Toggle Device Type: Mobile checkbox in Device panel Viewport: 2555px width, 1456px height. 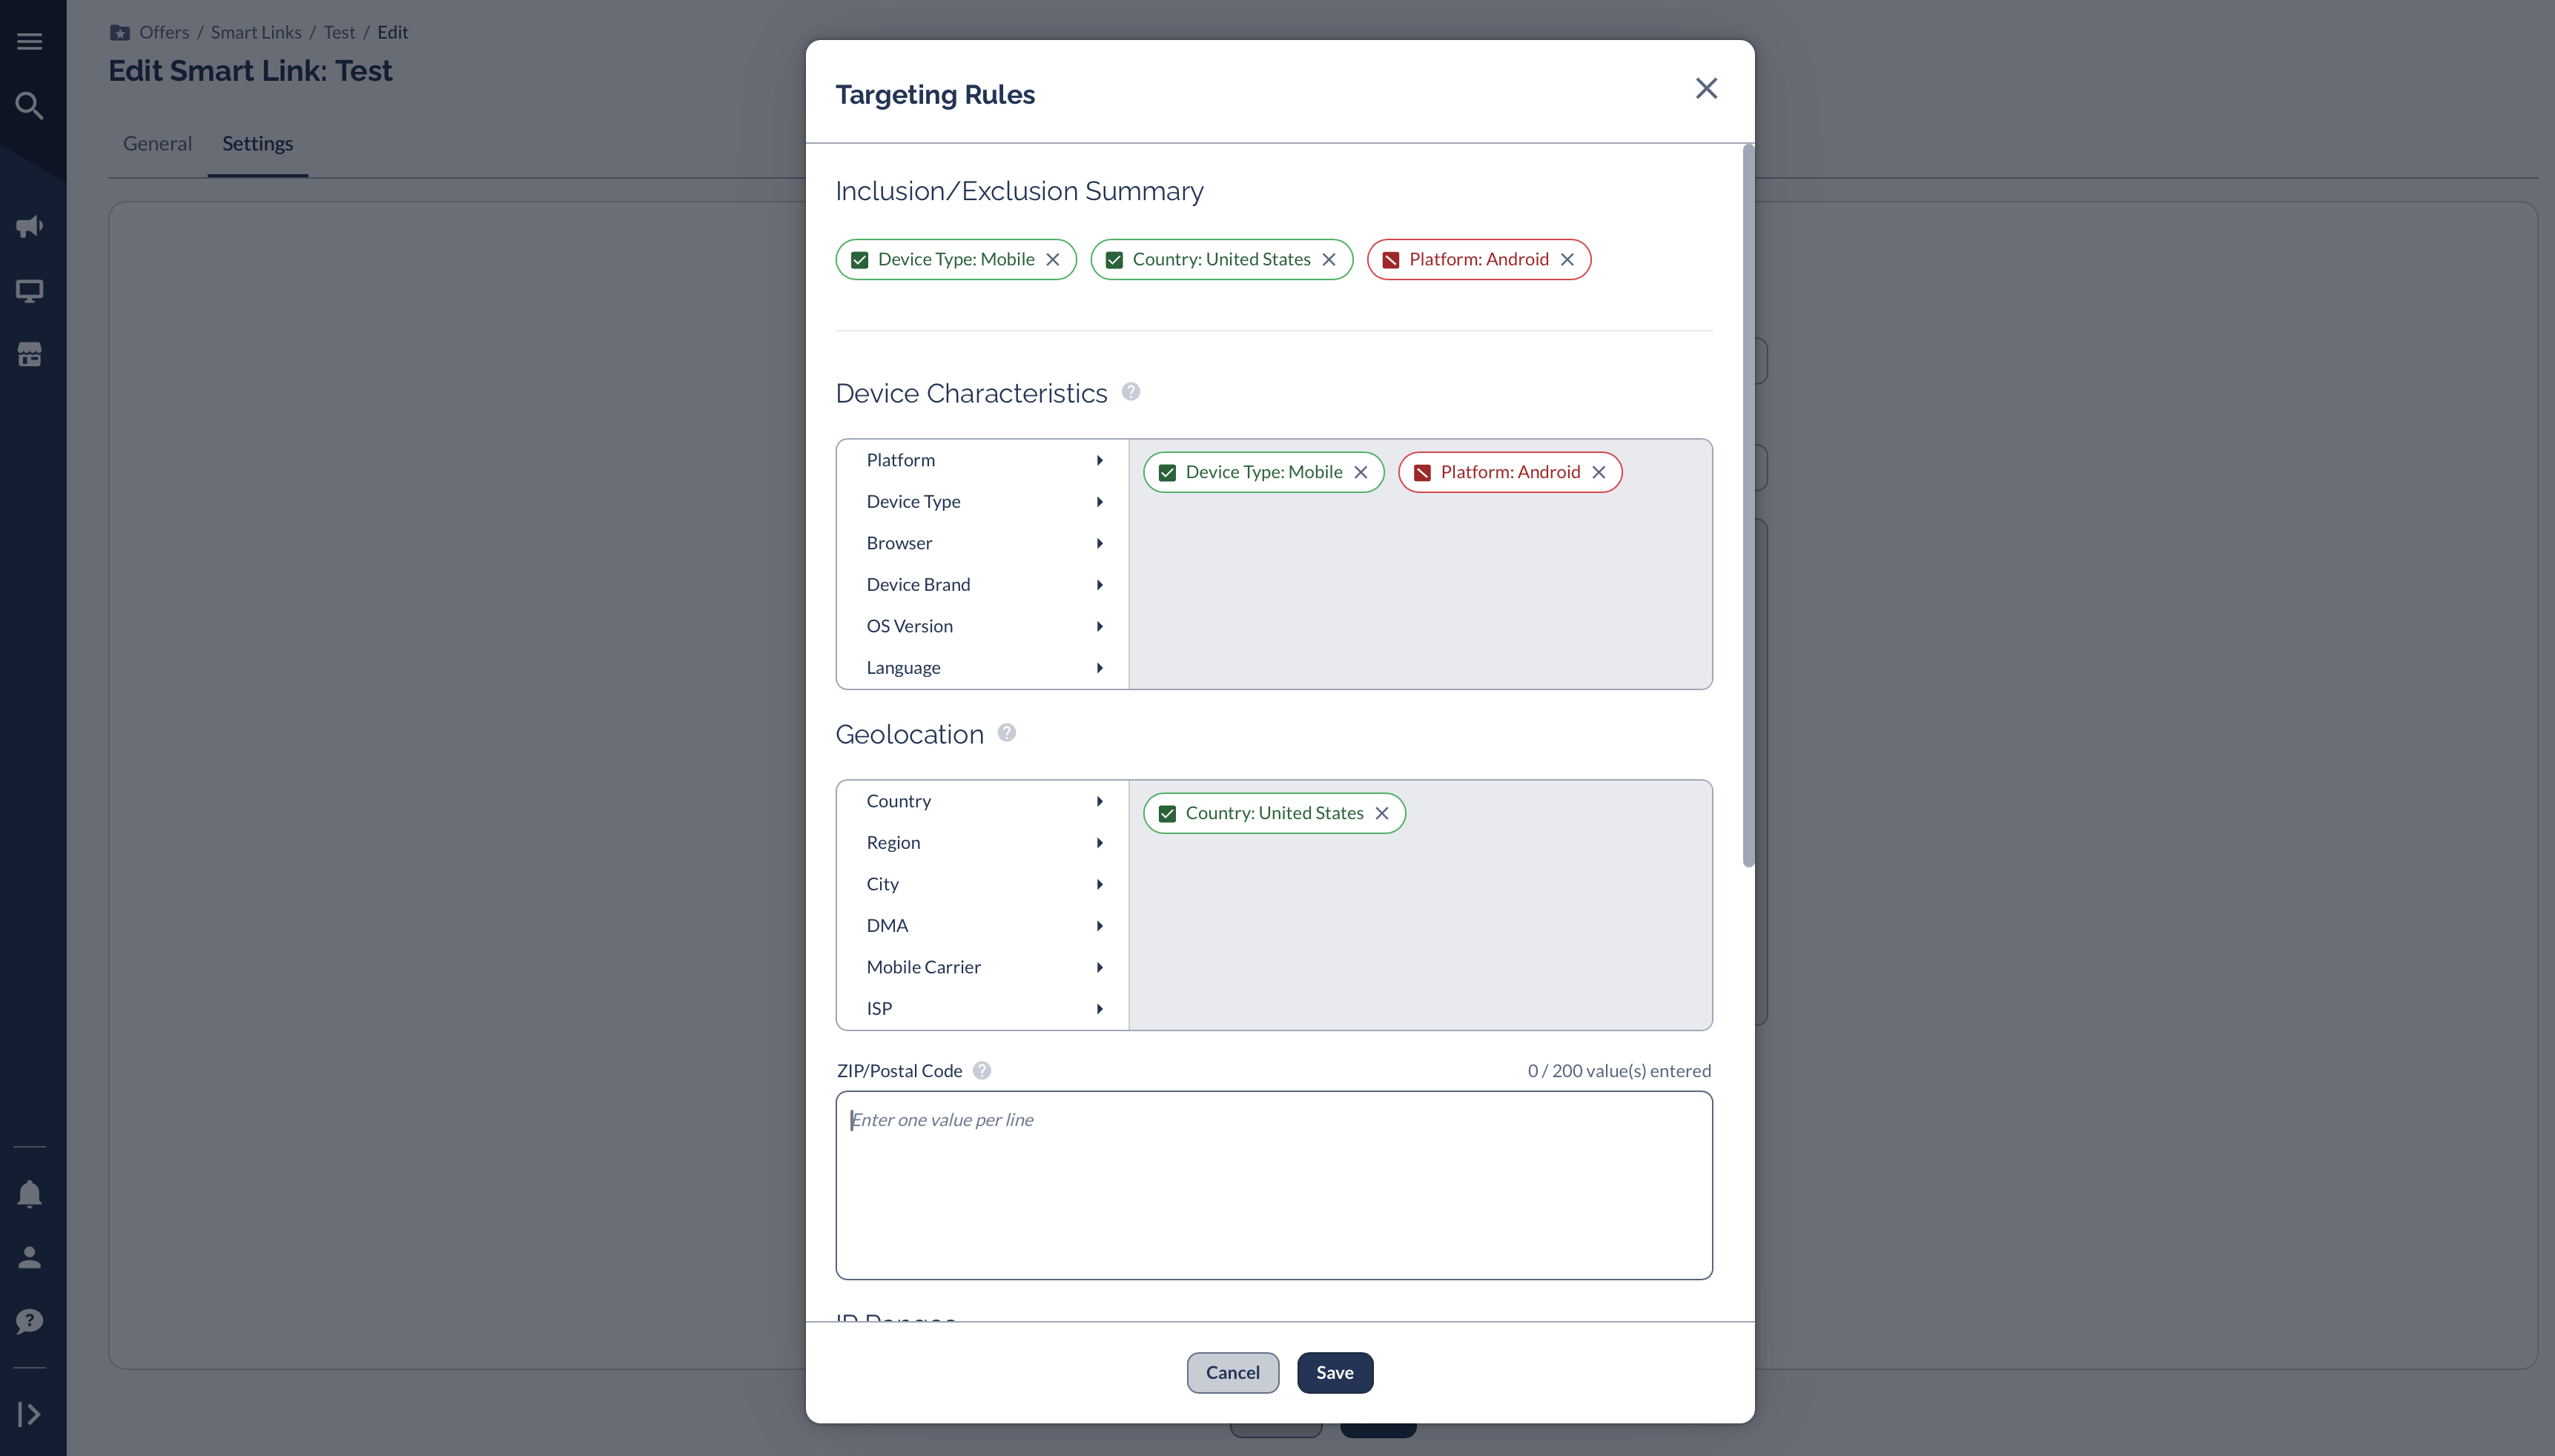point(1167,473)
